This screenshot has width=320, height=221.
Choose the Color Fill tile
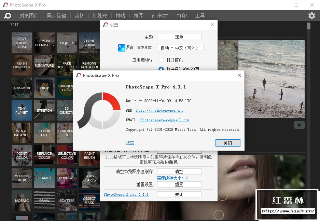(x=44, y=133)
